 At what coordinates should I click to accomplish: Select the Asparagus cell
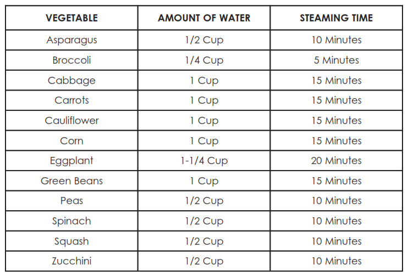(72, 40)
